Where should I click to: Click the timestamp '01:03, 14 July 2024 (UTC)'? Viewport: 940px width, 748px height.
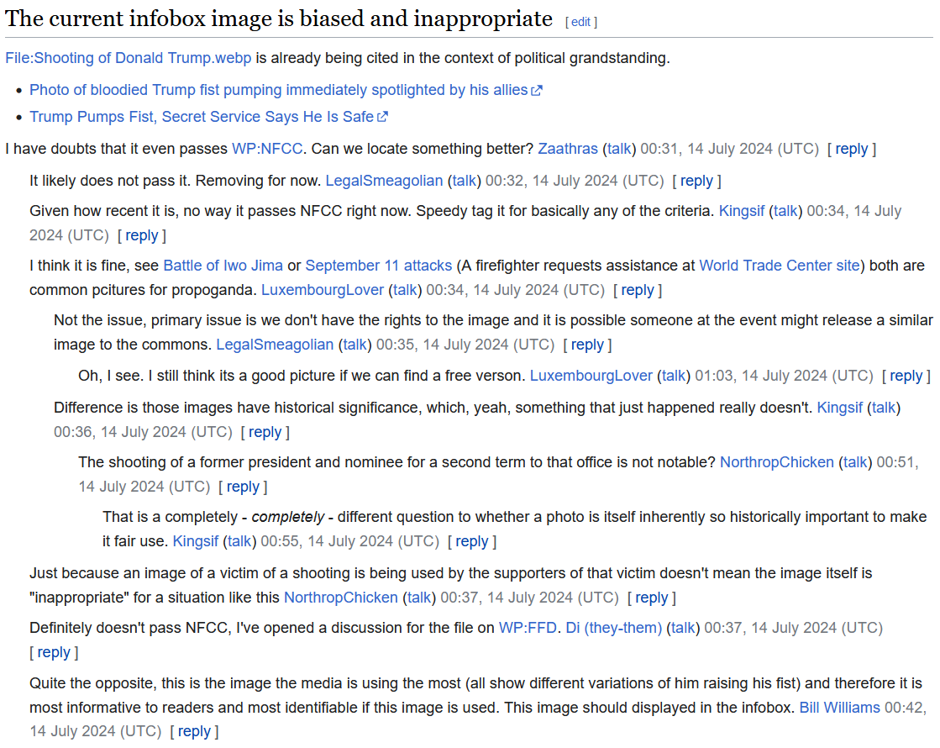(x=784, y=376)
